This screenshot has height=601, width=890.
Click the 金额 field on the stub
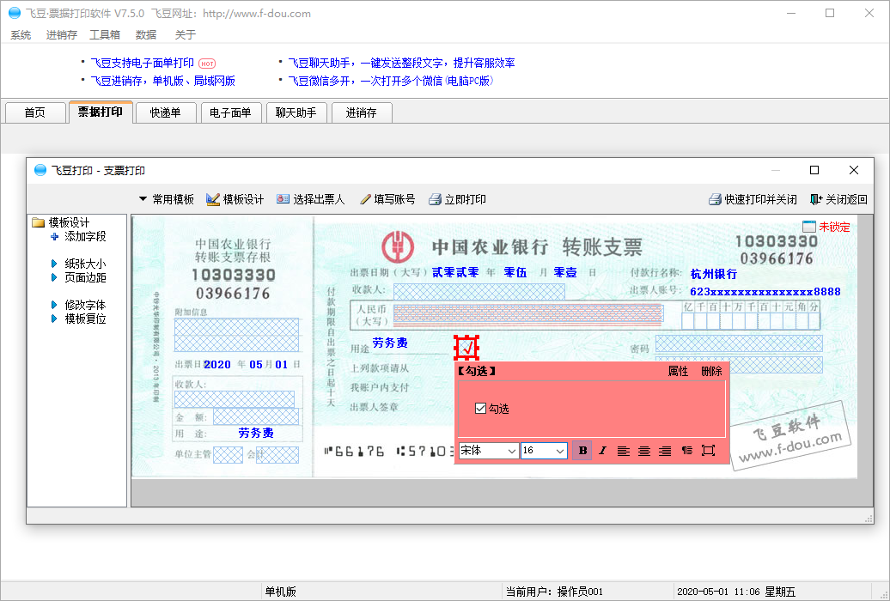click(255, 416)
